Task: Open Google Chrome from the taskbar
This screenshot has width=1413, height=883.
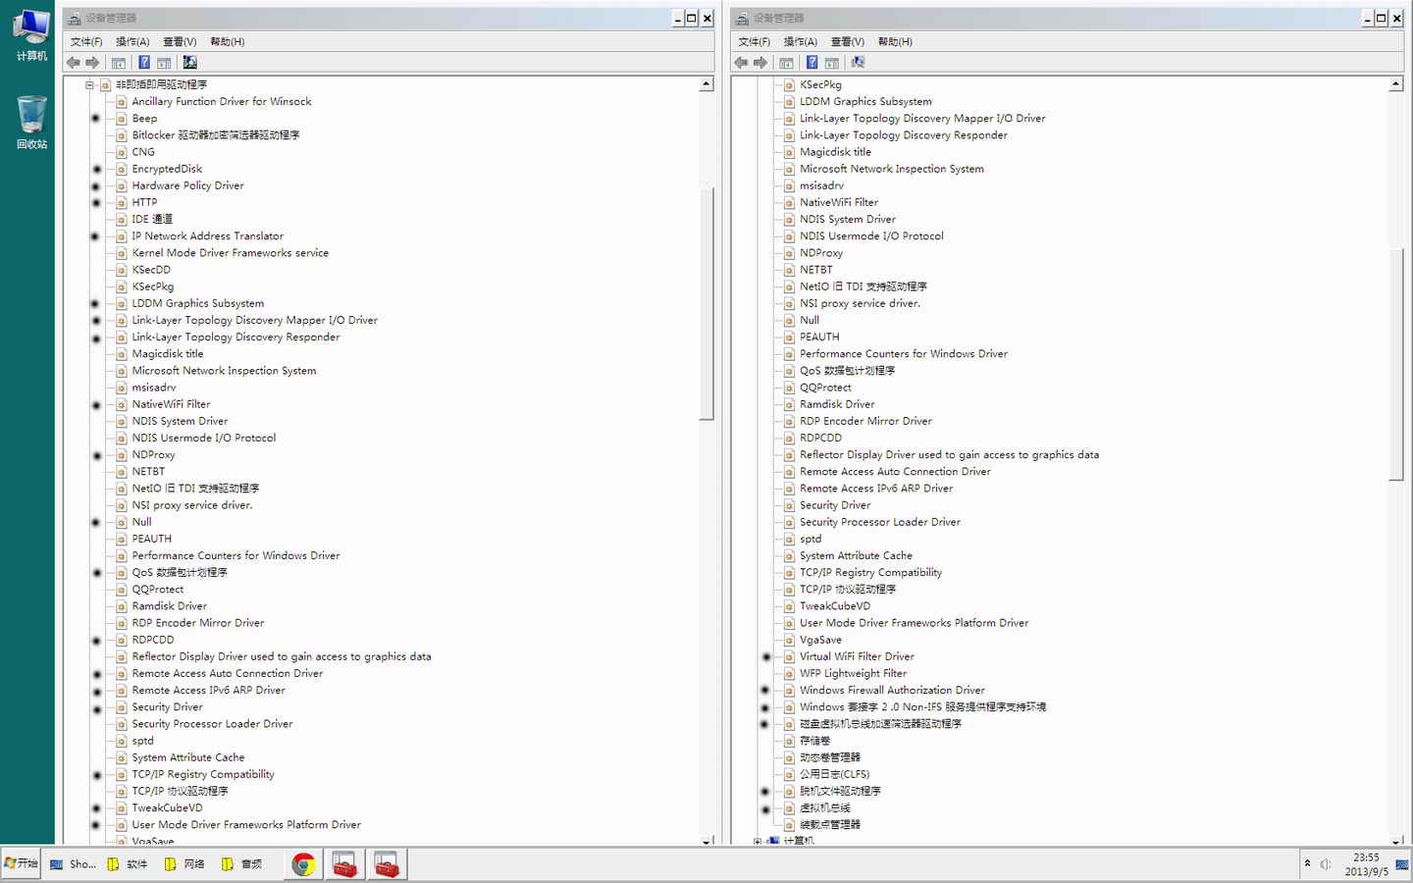Action: (303, 864)
